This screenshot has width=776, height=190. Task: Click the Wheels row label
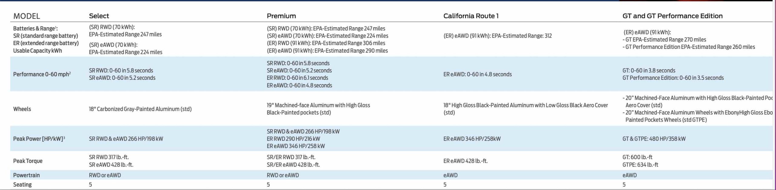point(22,109)
